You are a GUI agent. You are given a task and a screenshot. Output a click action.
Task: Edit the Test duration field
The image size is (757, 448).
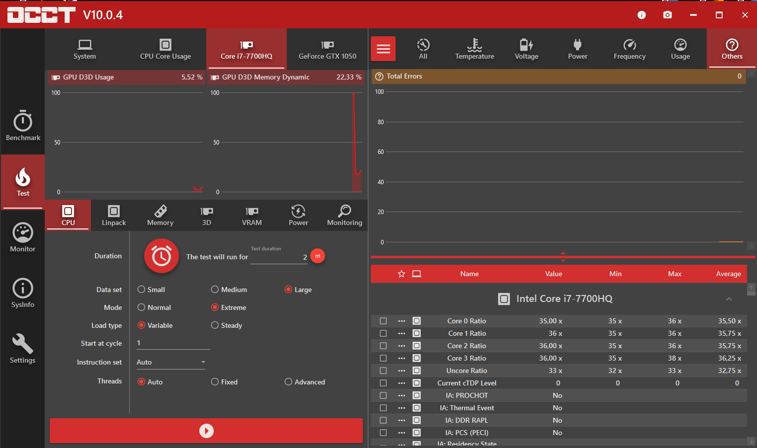click(x=279, y=257)
